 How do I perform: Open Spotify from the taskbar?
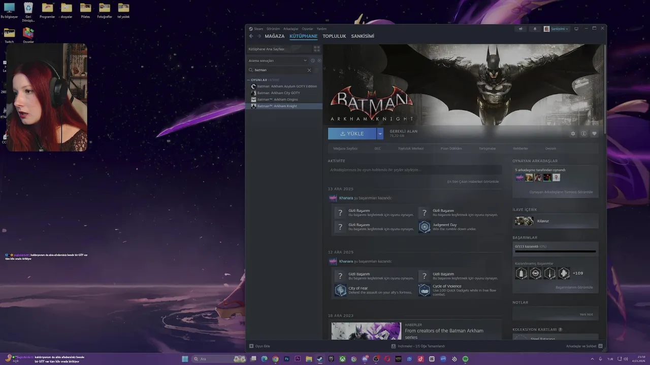[x=465, y=359]
